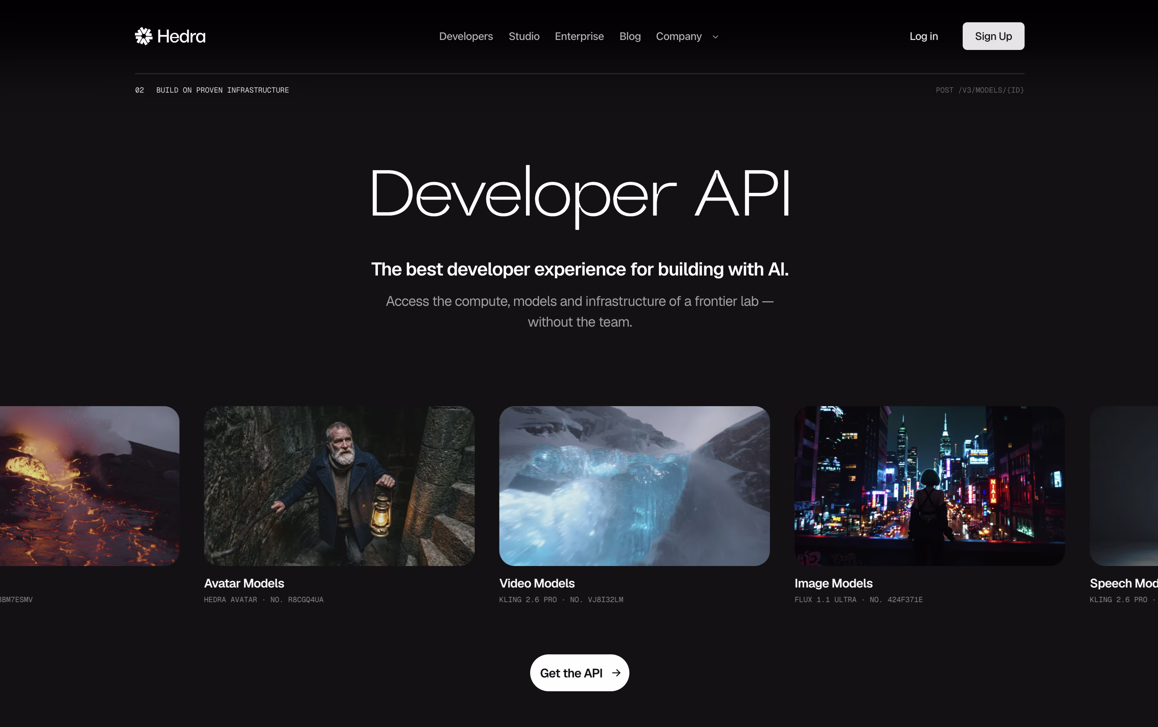
Task: Click the Avatar Models title
Action: coord(244,583)
